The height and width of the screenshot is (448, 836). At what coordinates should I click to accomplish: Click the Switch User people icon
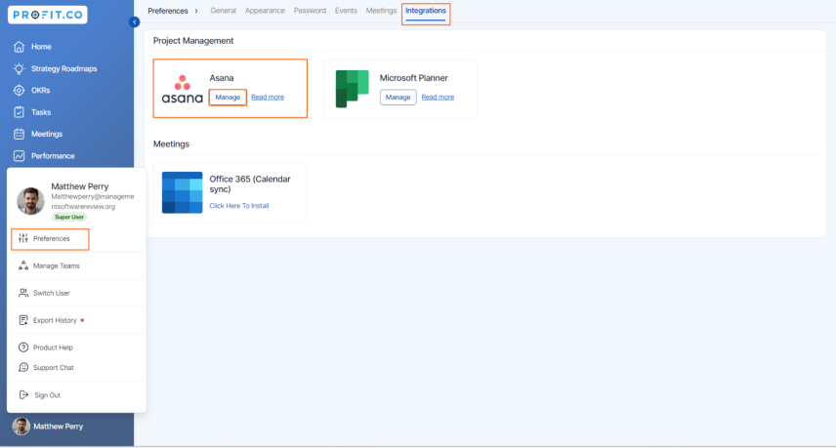tap(23, 293)
